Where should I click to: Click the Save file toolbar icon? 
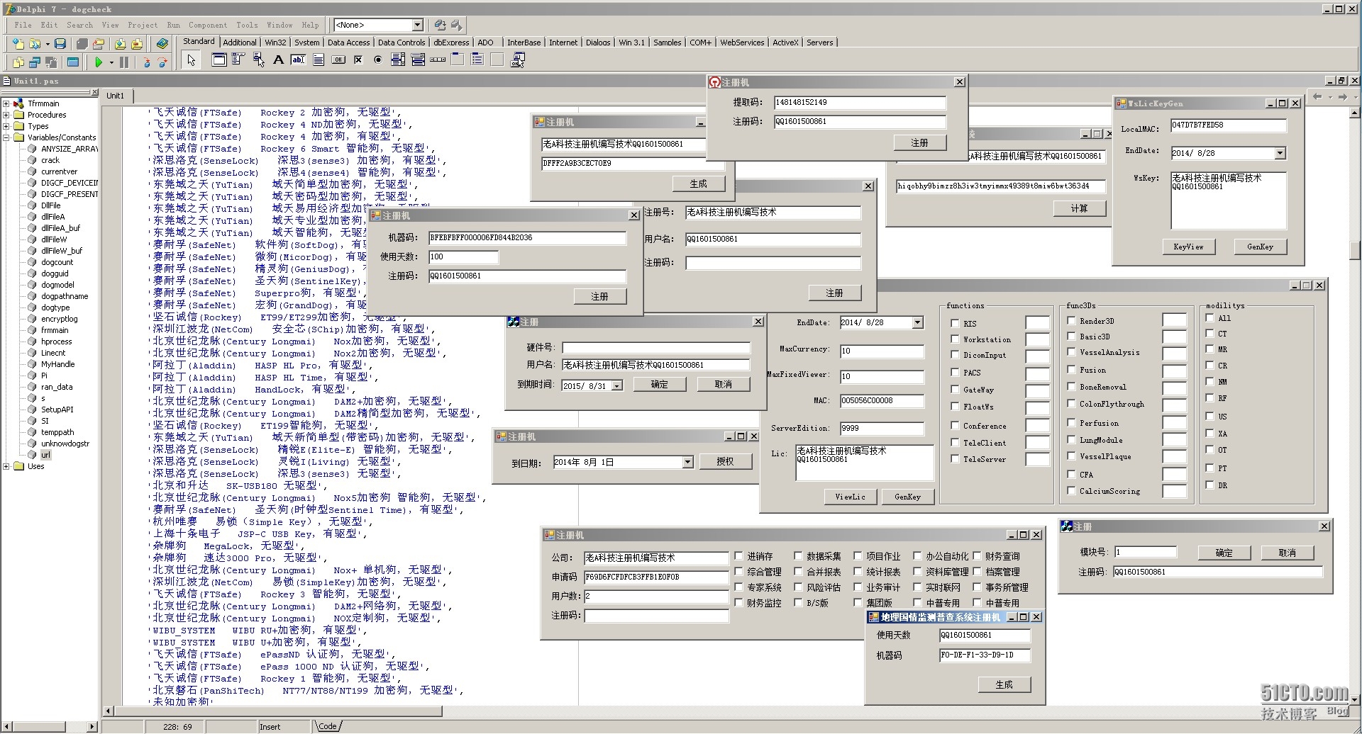[60, 44]
